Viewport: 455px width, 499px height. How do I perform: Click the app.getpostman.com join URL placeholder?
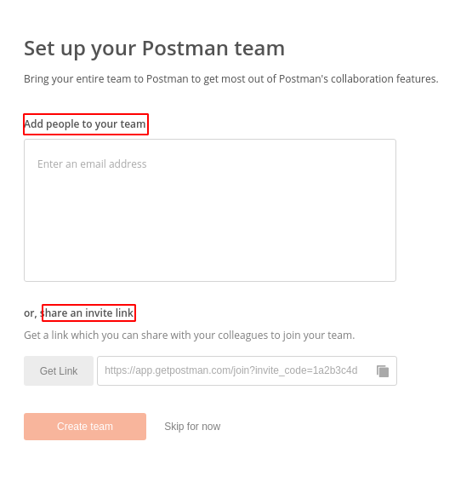(231, 370)
